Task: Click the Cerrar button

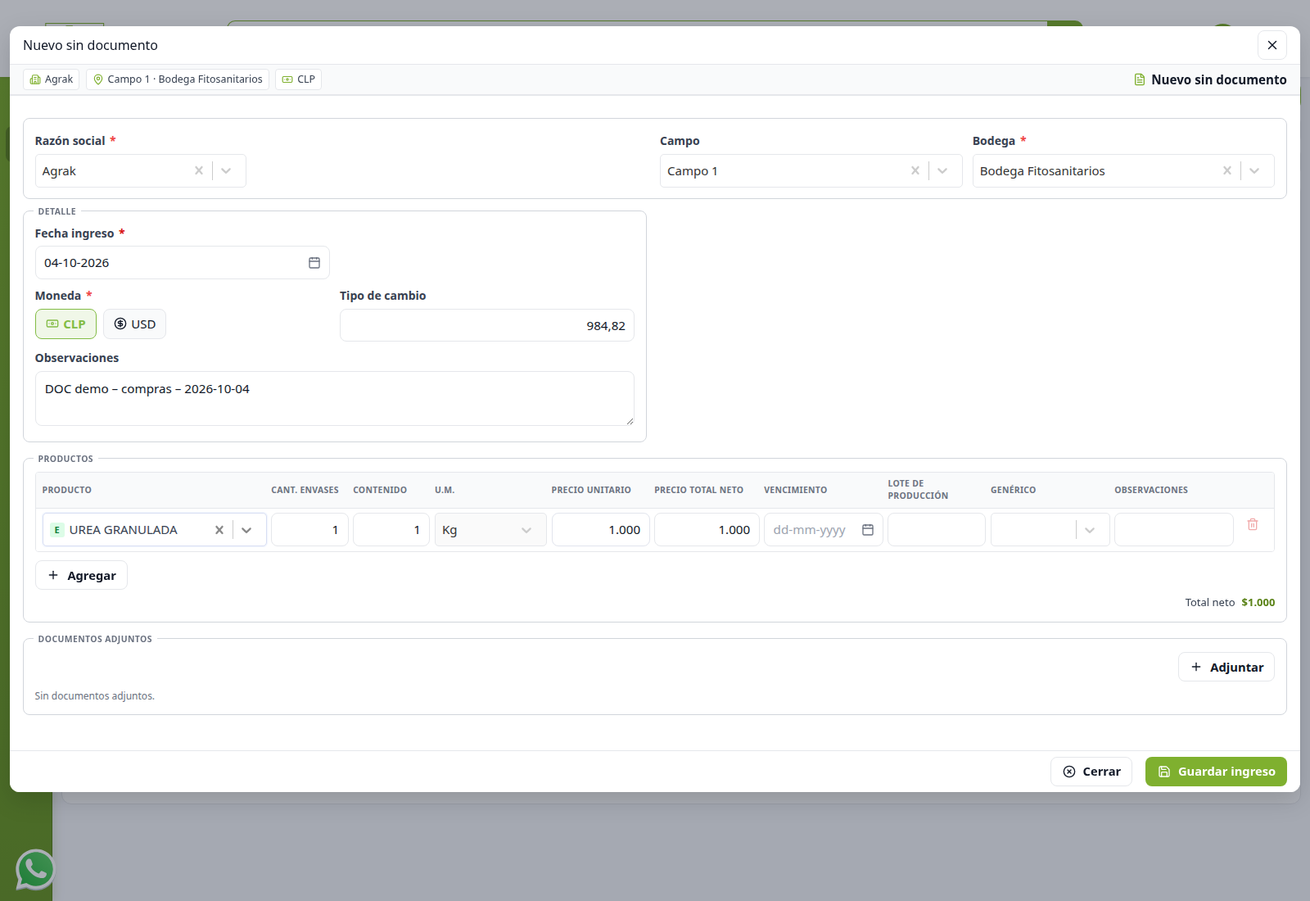Action: pos(1091,772)
